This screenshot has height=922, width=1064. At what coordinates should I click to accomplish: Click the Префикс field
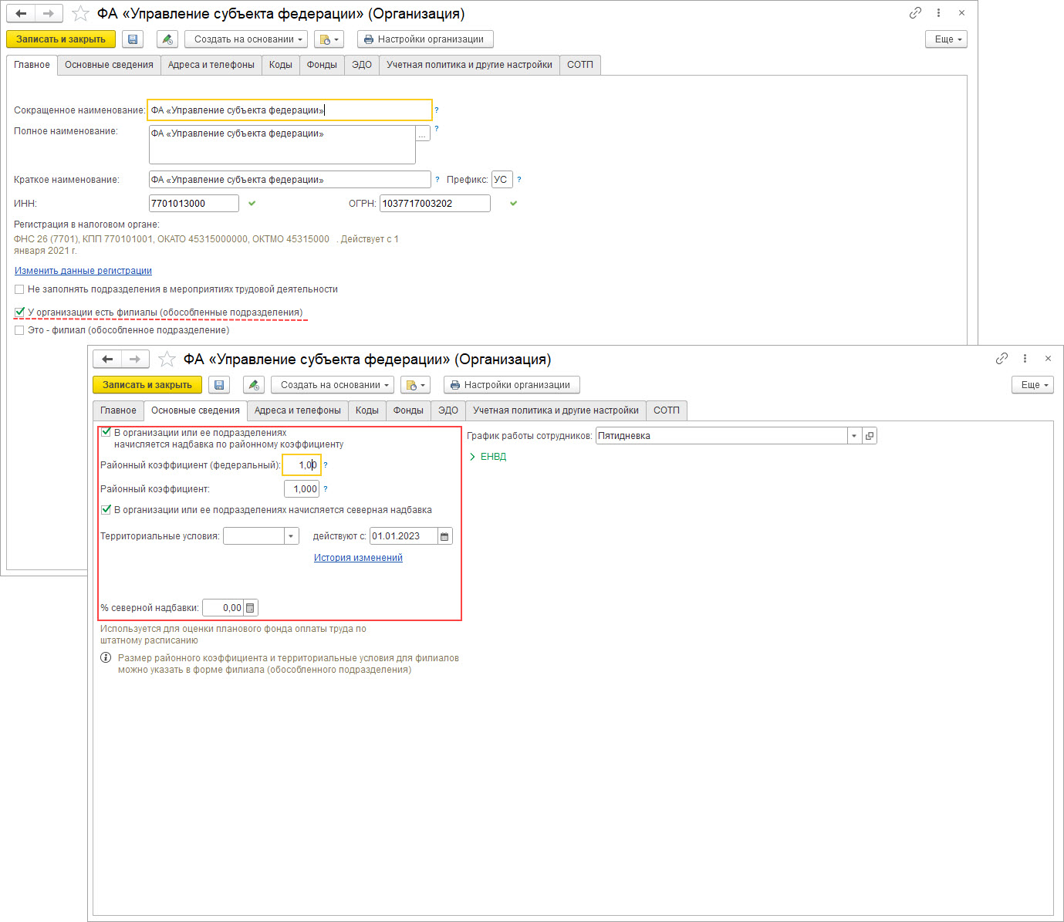tap(502, 180)
